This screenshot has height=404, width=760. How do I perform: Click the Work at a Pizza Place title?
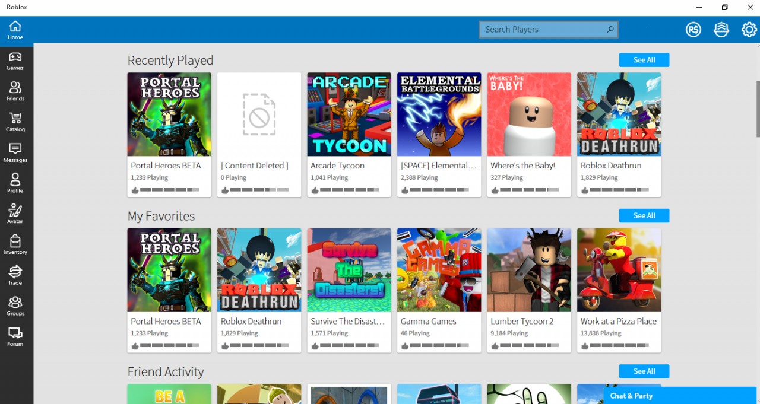(619, 321)
